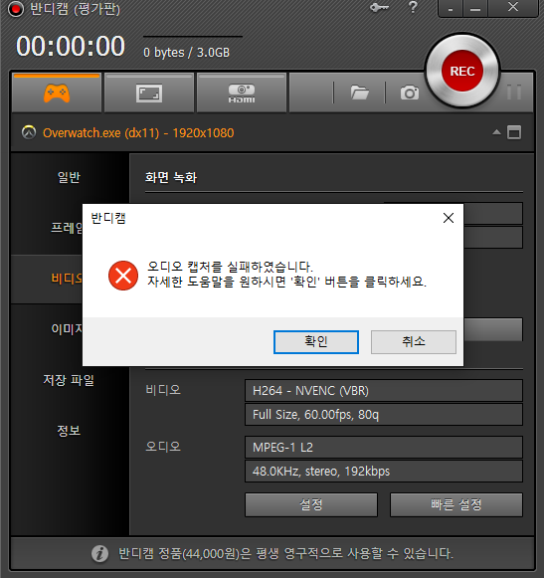
Task: Click 취소 in the error dialog
Action: coord(413,341)
